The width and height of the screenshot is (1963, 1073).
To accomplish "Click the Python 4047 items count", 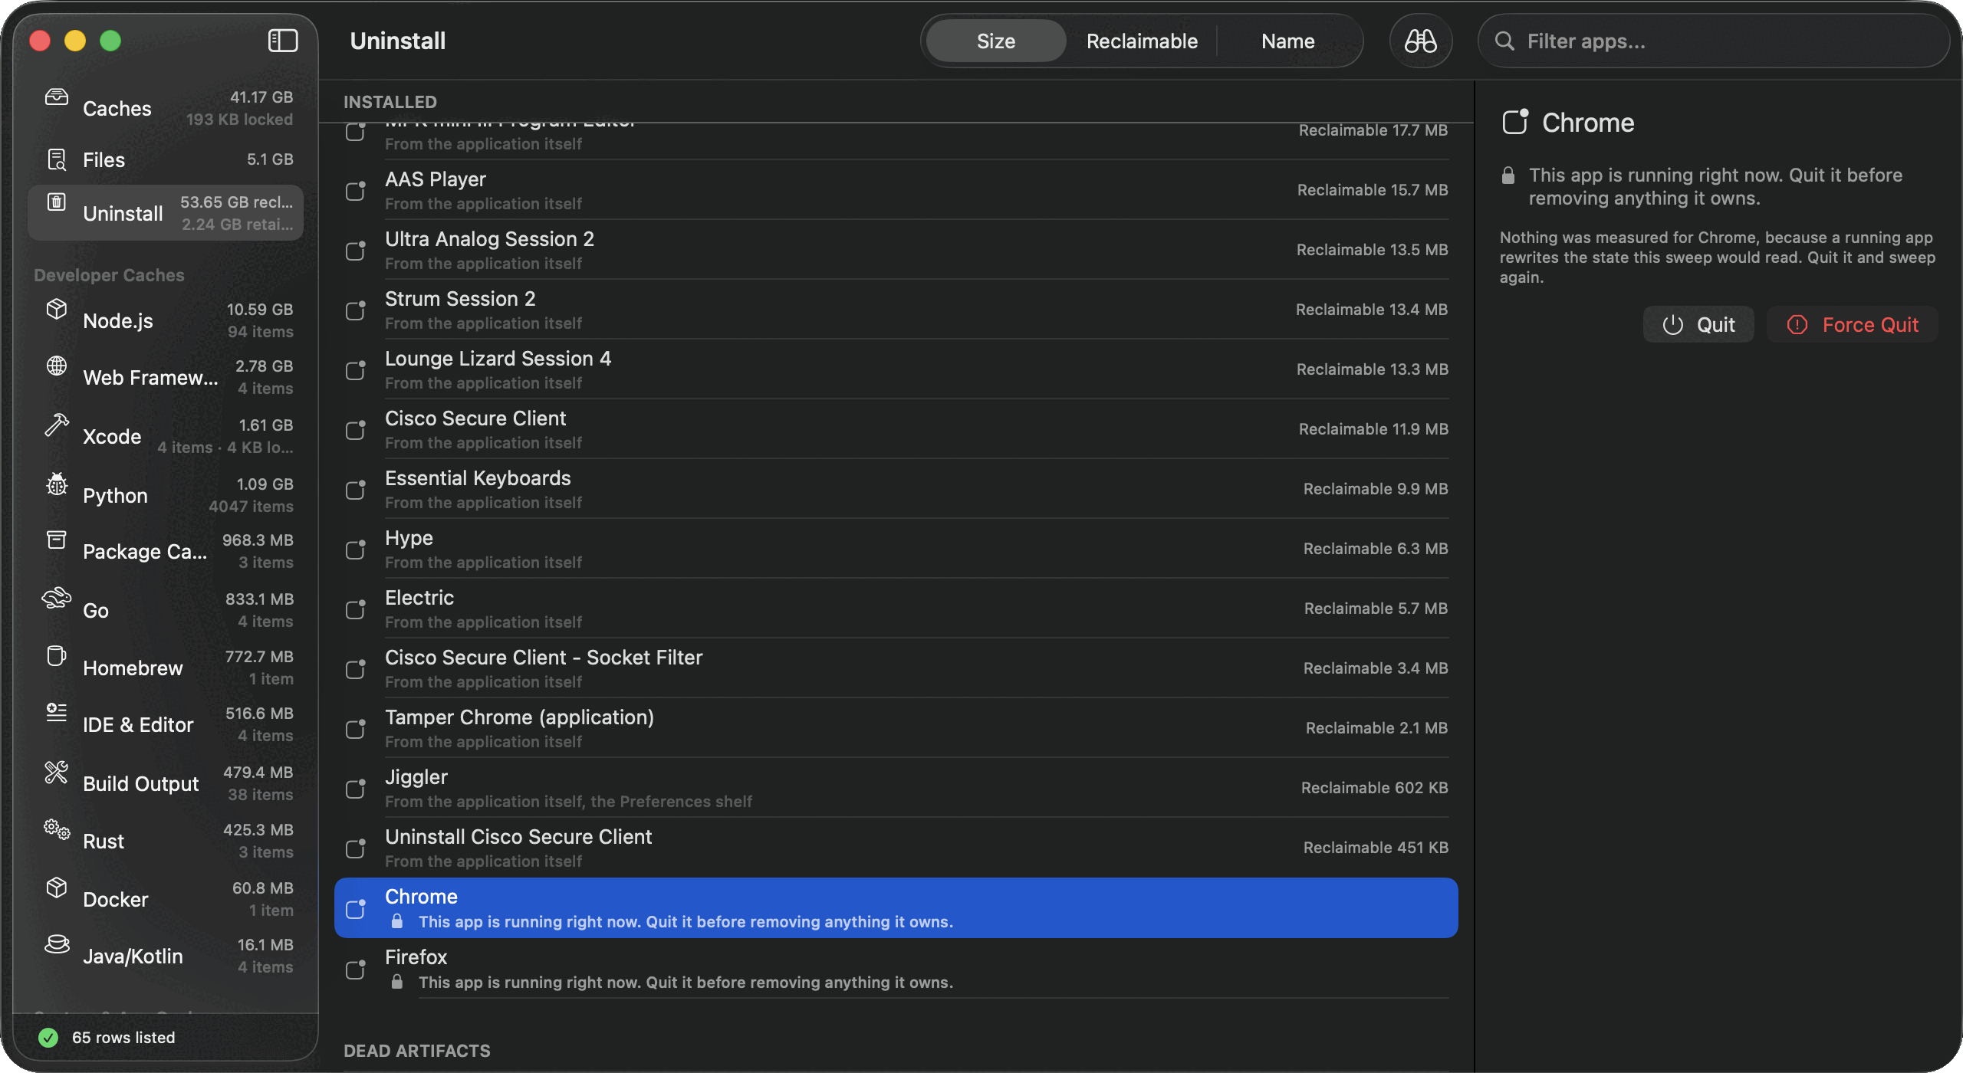I will (251, 506).
